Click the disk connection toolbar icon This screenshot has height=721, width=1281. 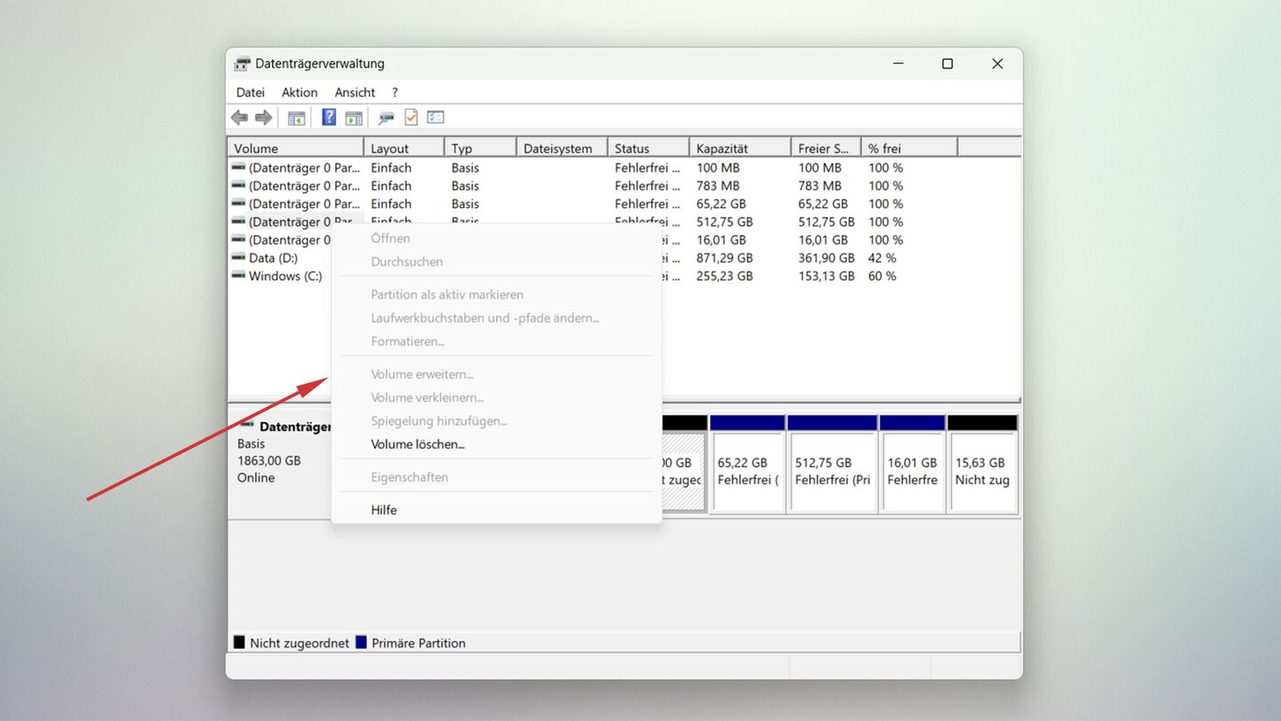(386, 117)
